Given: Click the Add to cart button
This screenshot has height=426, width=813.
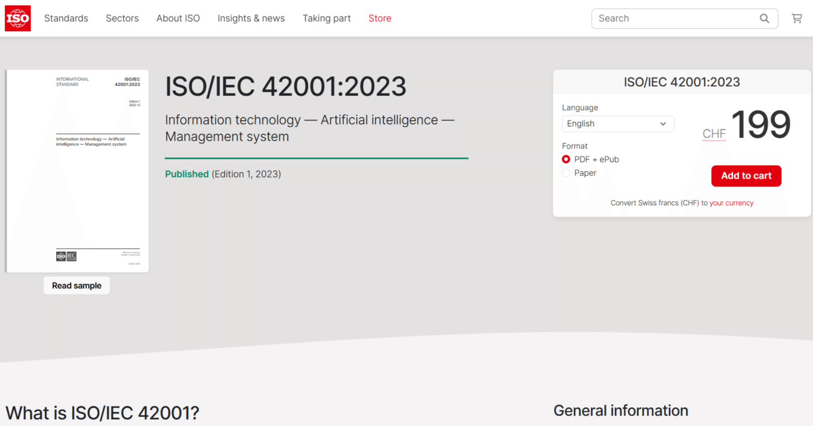Looking at the screenshot, I should click(746, 176).
